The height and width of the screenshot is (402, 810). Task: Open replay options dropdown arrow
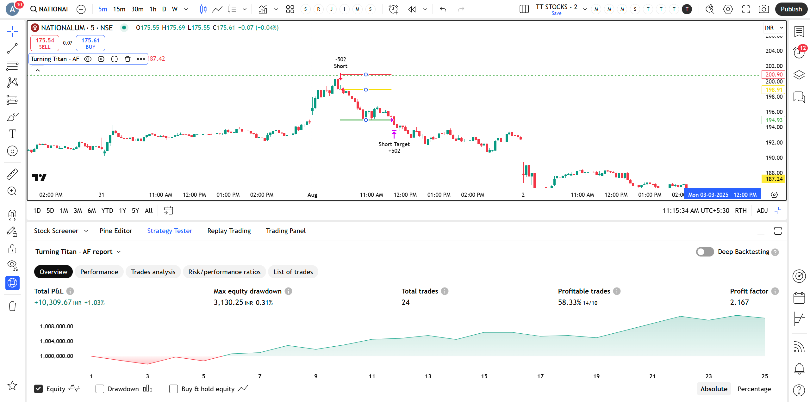click(425, 9)
